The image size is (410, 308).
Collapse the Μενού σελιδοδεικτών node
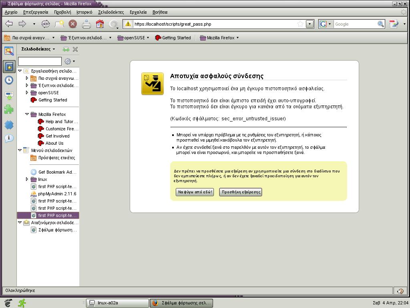(20, 150)
